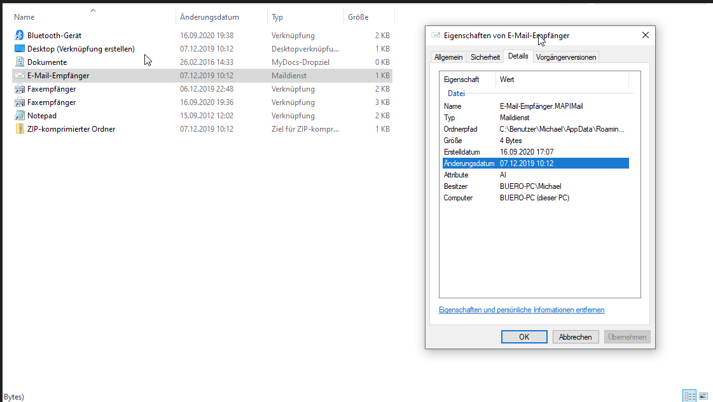Image resolution: width=713 pixels, height=402 pixels.
Task: Click the Abbrechen button
Action: [575, 337]
